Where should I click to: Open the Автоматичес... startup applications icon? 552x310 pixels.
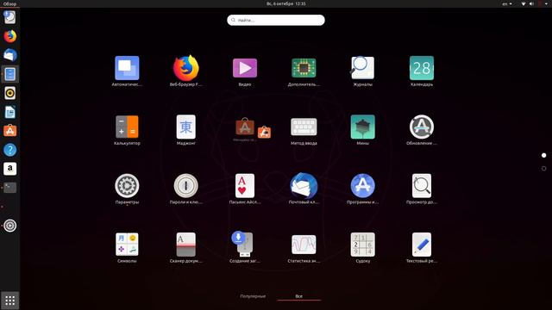pyautogui.click(x=127, y=68)
